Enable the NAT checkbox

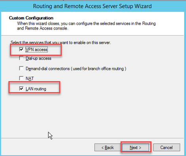[21, 78]
